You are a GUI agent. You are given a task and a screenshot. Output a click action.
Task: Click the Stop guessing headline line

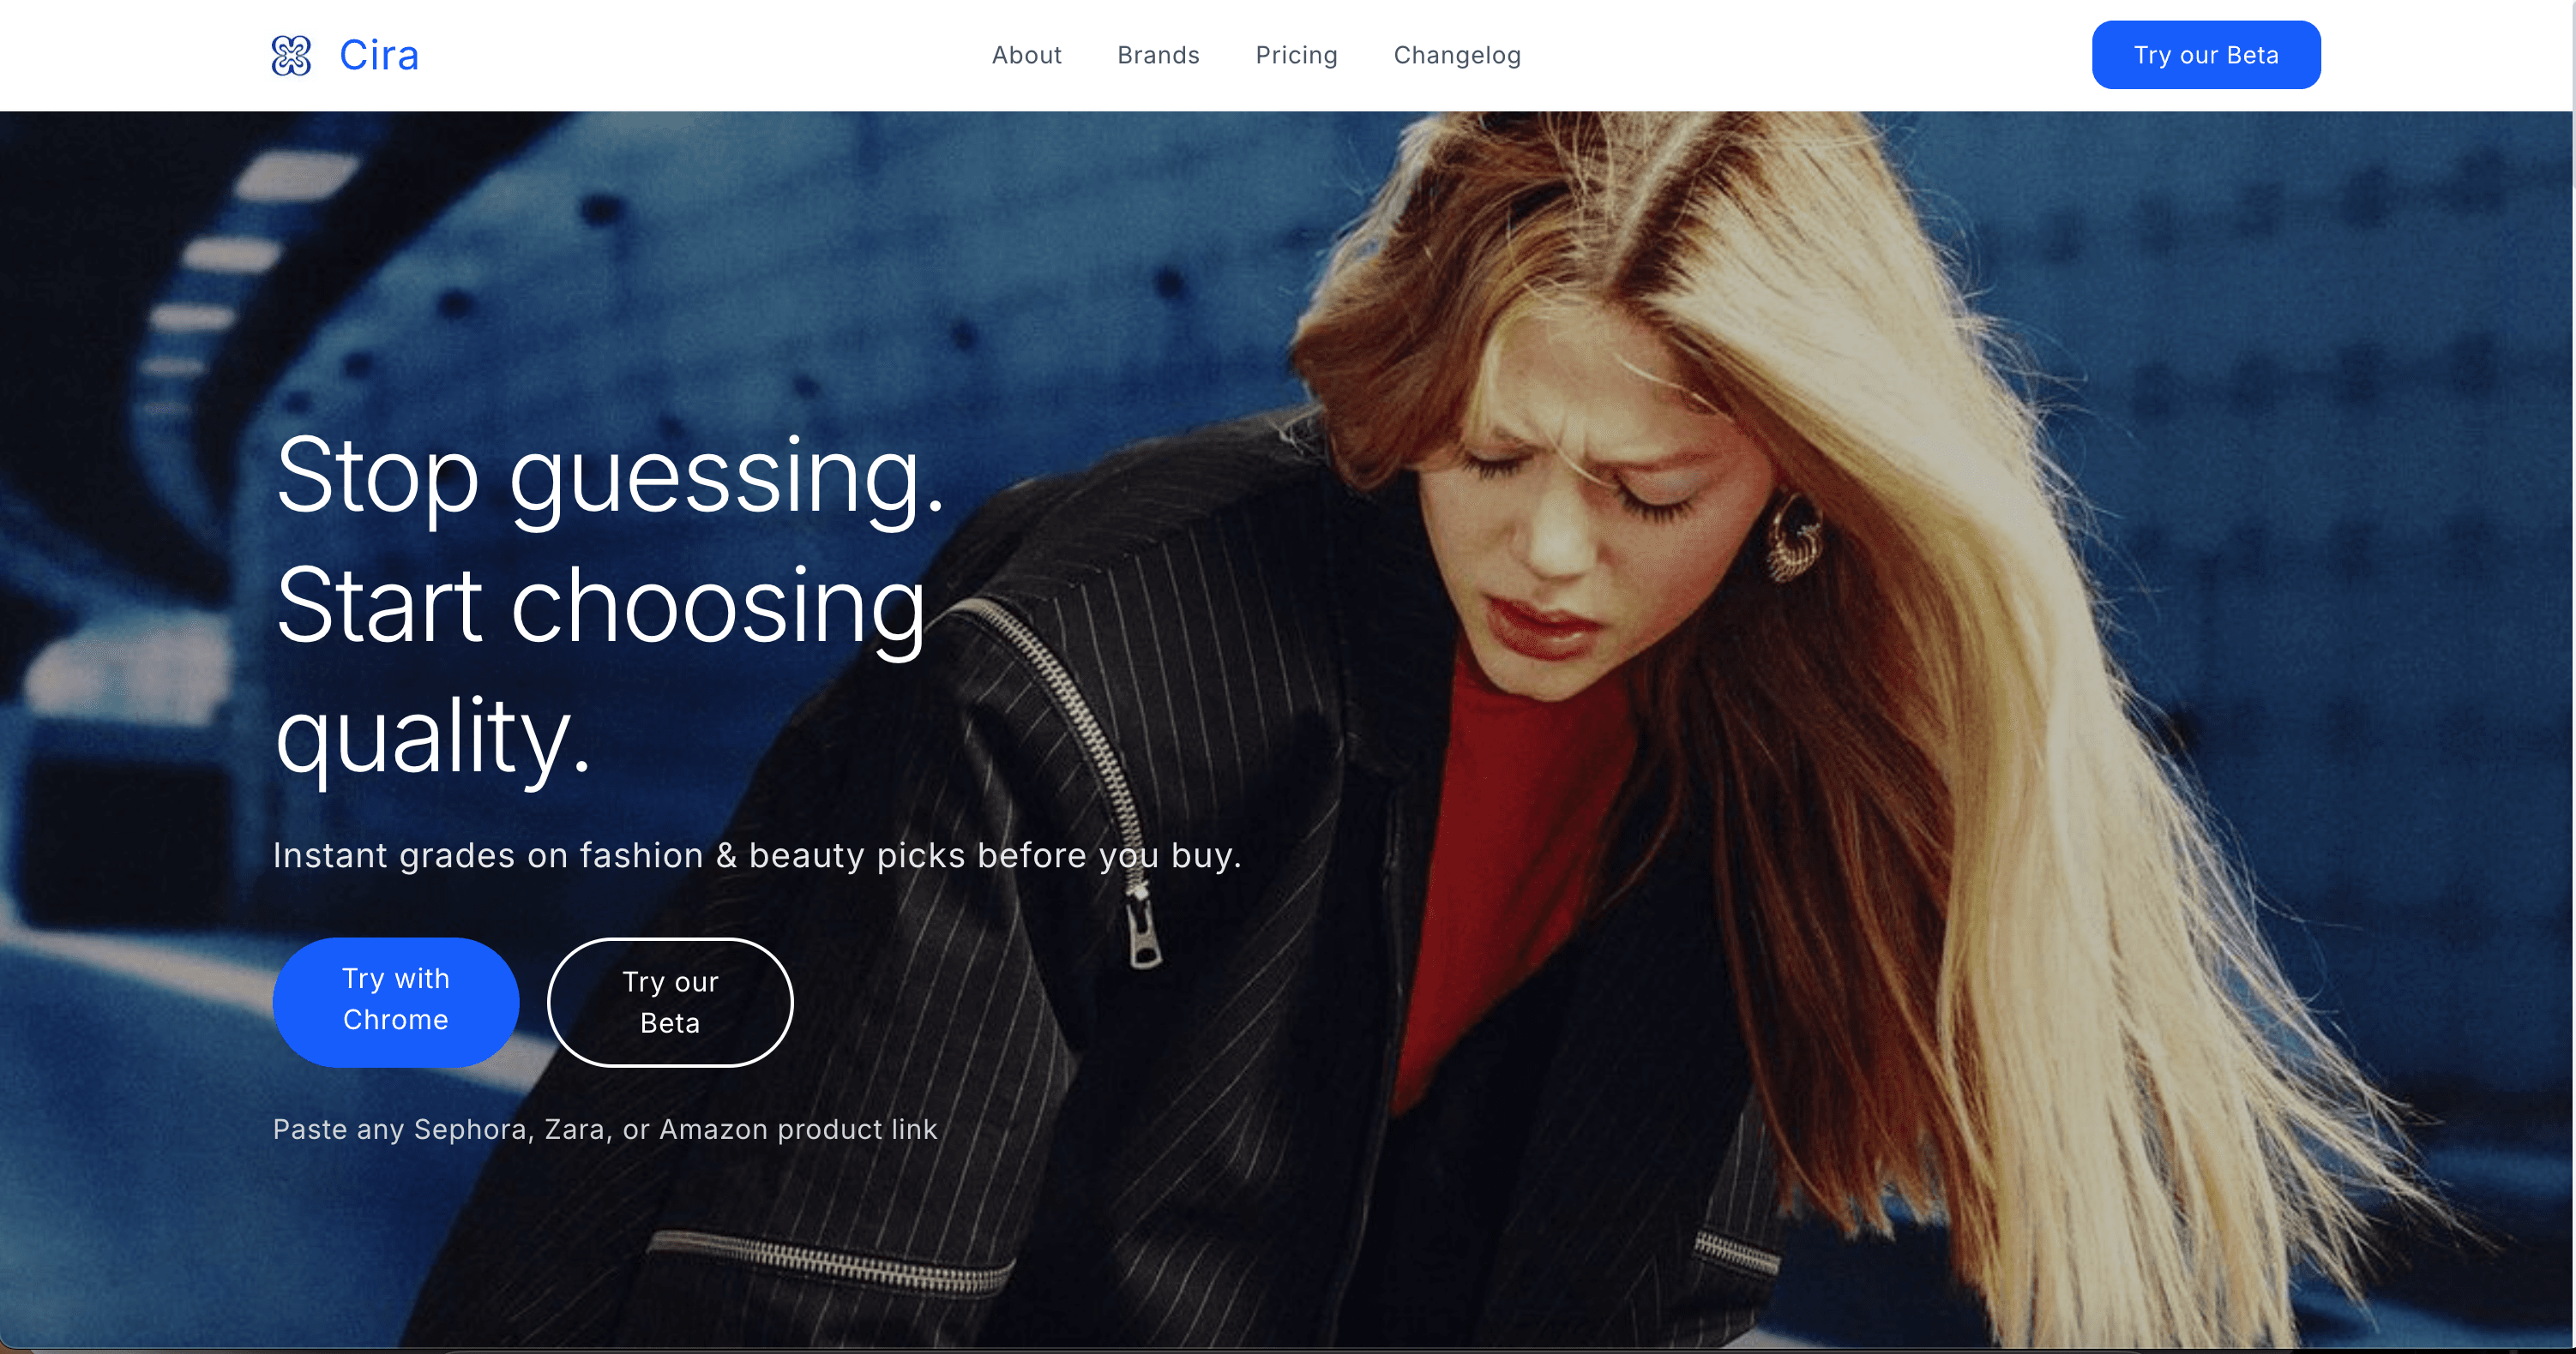pyautogui.click(x=609, y=476)
